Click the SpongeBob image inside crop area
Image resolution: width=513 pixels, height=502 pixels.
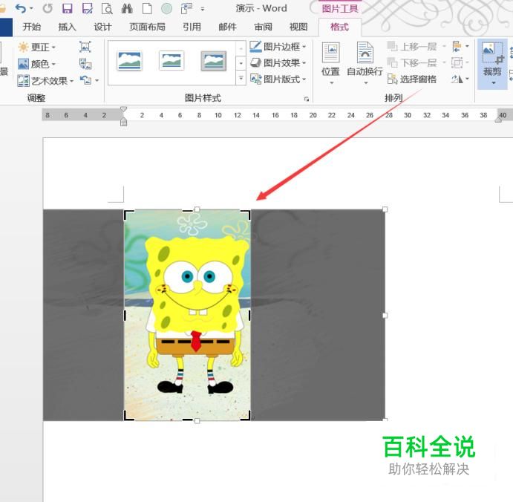(x=187, y=315)
